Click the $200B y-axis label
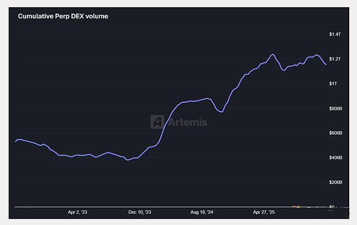This screenshot has height=225, width=357. click(336, 182)
